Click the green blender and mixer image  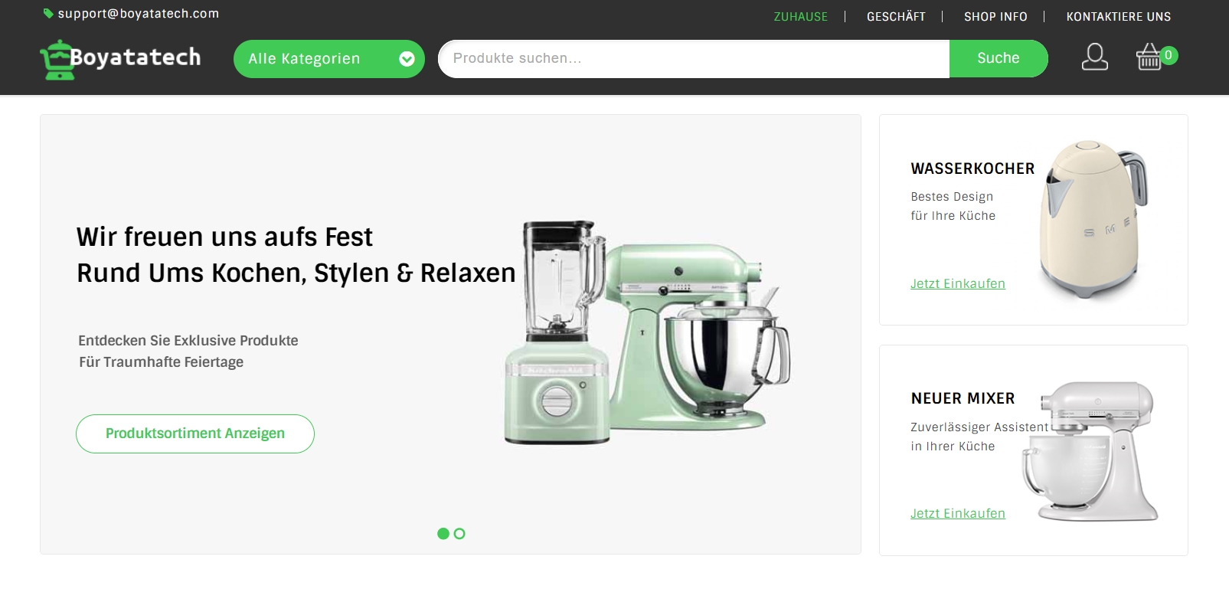(647, 332)
